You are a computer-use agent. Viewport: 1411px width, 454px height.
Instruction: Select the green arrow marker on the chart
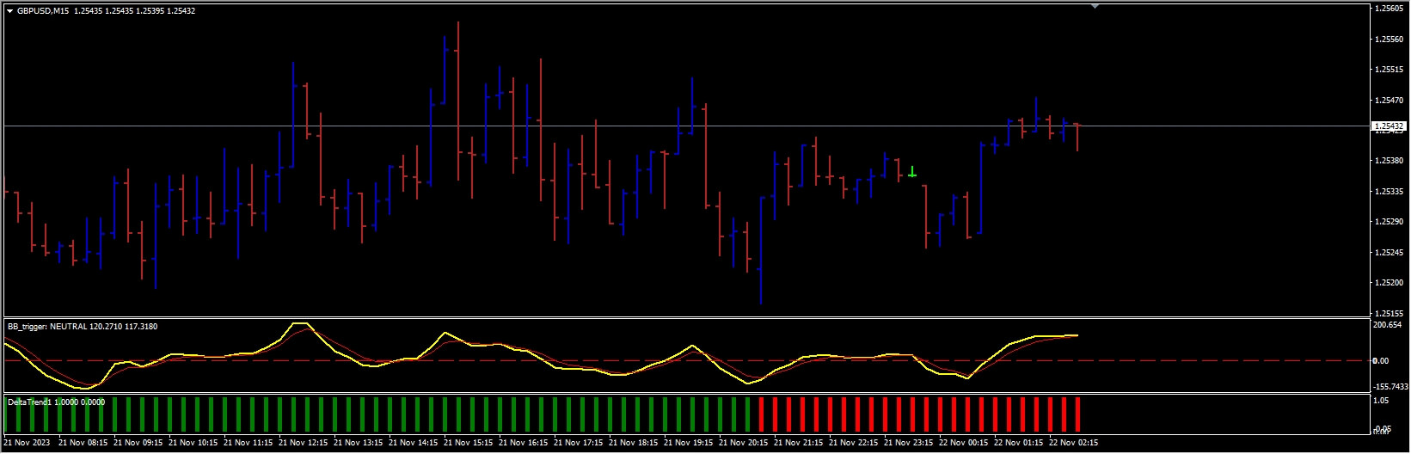[911, 171]
